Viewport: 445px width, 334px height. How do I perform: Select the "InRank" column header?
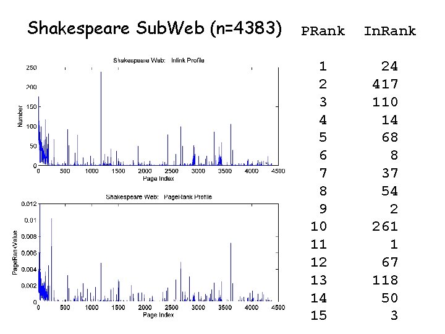pos(389,31)
